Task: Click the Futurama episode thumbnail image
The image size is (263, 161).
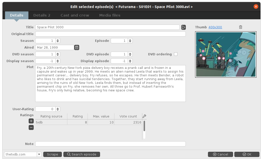Action: click(x=226, y=54)
